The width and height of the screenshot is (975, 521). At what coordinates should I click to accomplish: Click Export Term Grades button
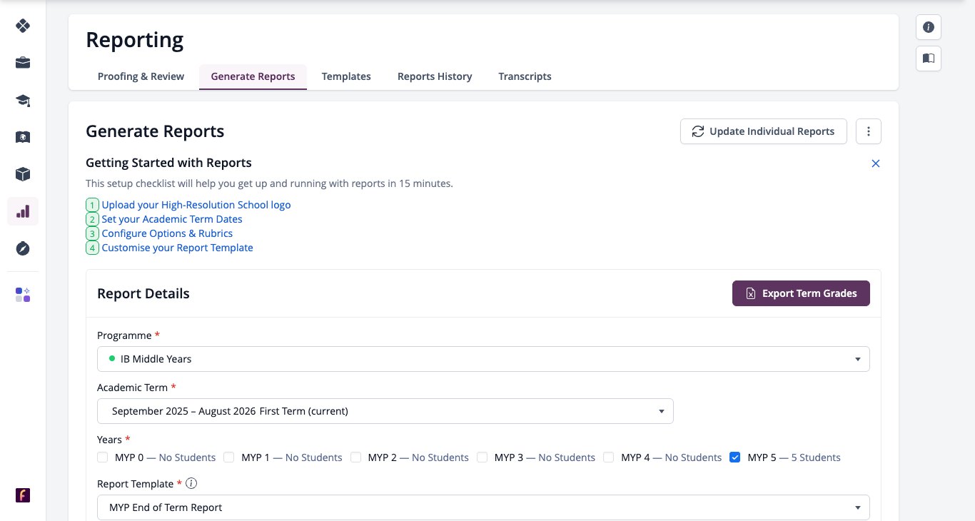point(801,293)
